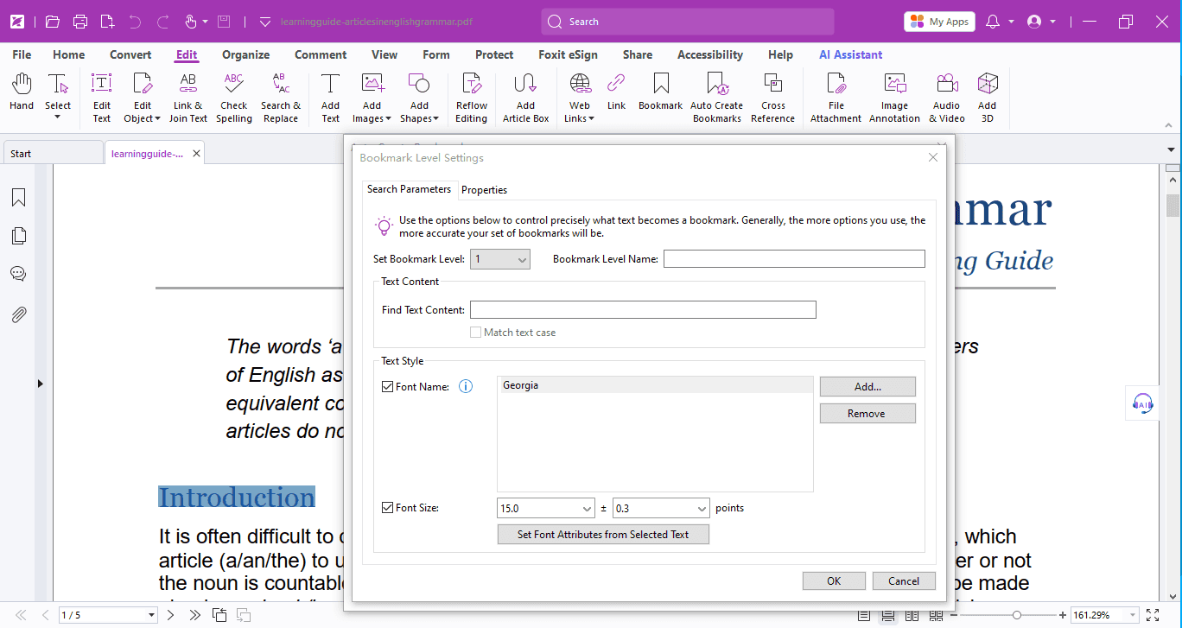This screenshot has height=628, width=1182.
Task: Uncheck the Font Name checkbox
Action: tap(387, 387)
